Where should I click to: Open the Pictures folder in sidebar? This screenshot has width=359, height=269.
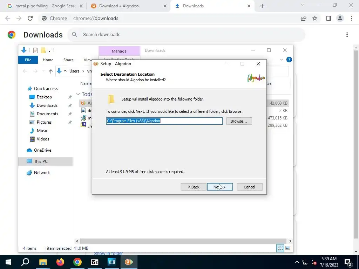coord(44,122)
